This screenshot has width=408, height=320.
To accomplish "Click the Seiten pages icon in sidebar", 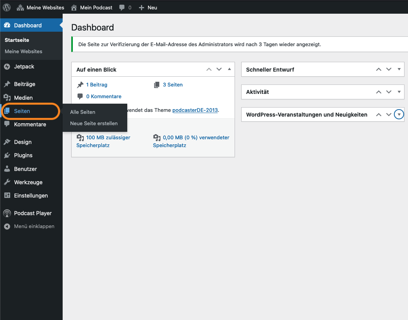I will 7,111.
